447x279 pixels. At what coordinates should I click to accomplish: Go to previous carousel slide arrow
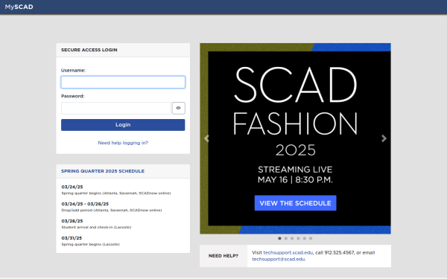point(206,138)
